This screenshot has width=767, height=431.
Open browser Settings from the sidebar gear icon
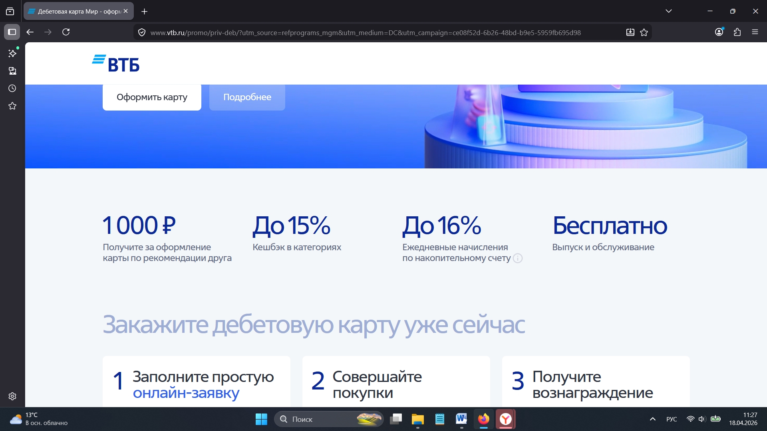pos(12,396)
